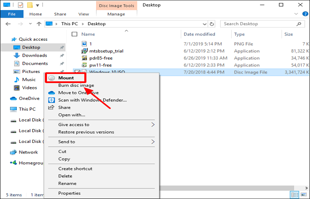
Task: Click the Music note icon in sidebar
Action: pyautogui.click(x=17, y=80)
